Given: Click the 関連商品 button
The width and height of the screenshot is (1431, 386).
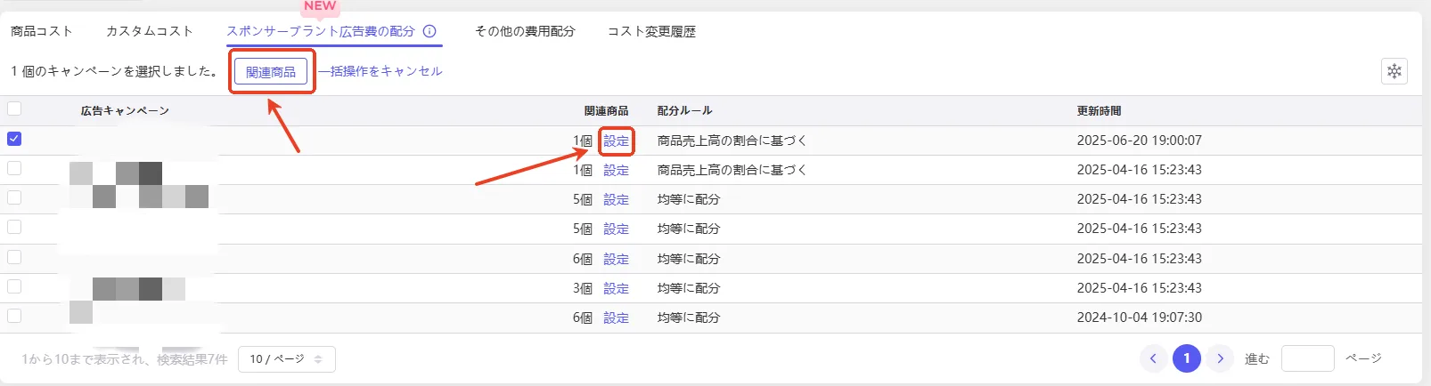Looking at the screenshot, I should click(271, 72).
